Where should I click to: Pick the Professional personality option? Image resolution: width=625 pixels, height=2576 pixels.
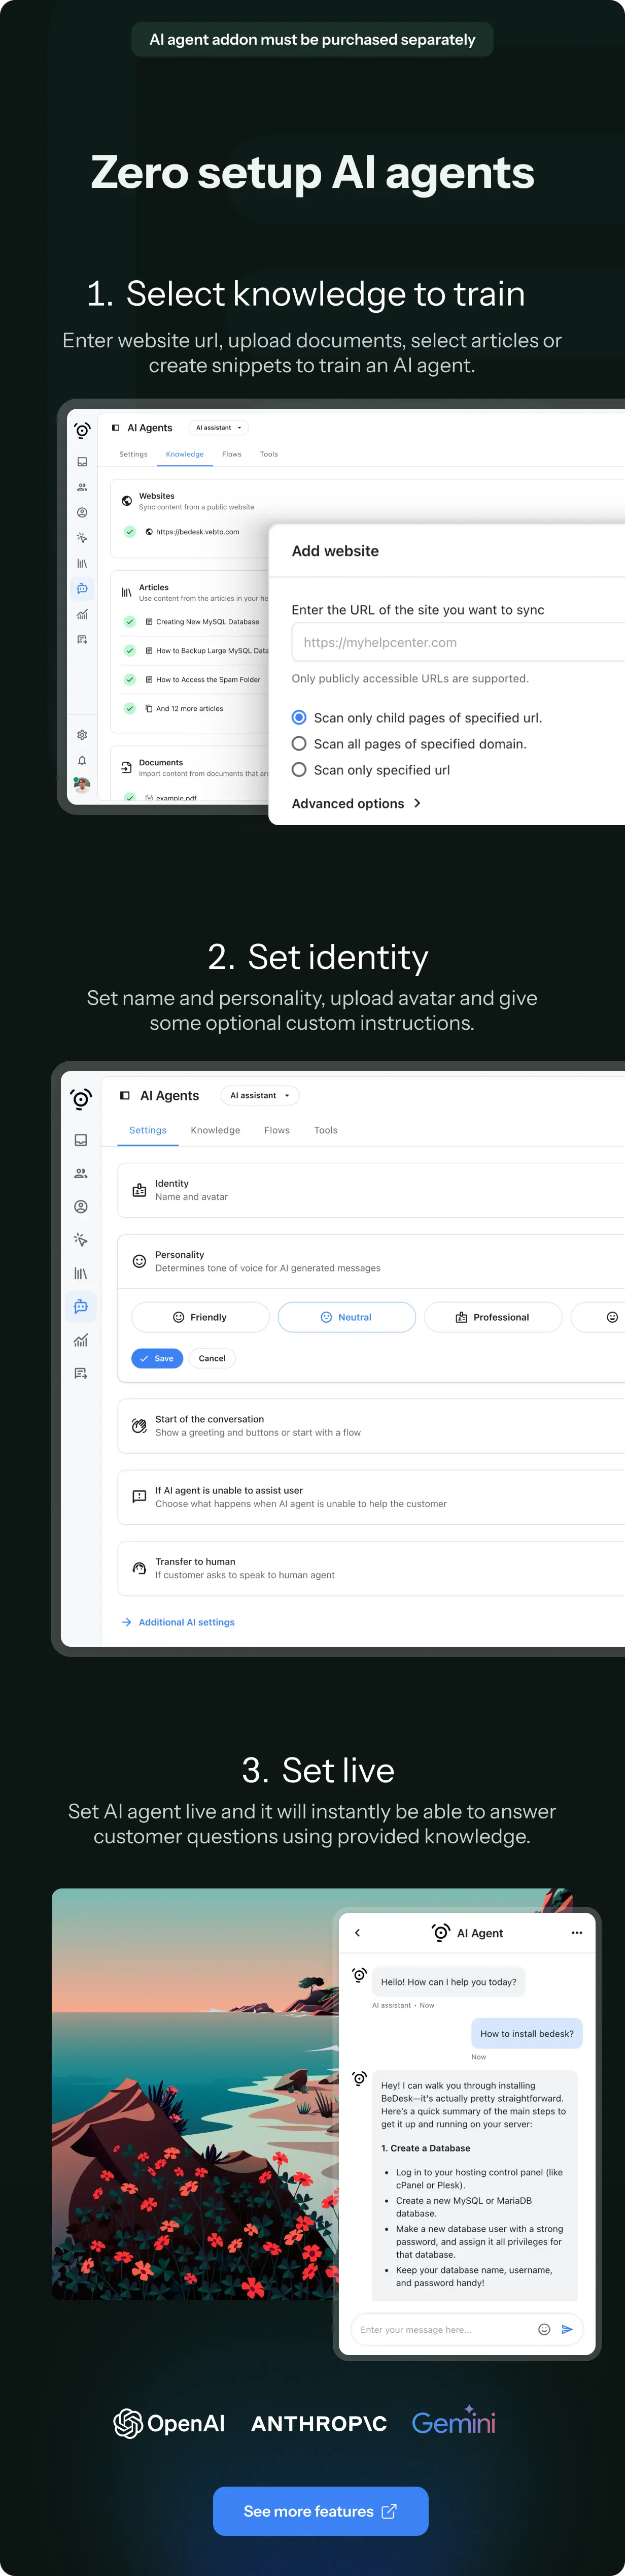(x=493, y=1317)
